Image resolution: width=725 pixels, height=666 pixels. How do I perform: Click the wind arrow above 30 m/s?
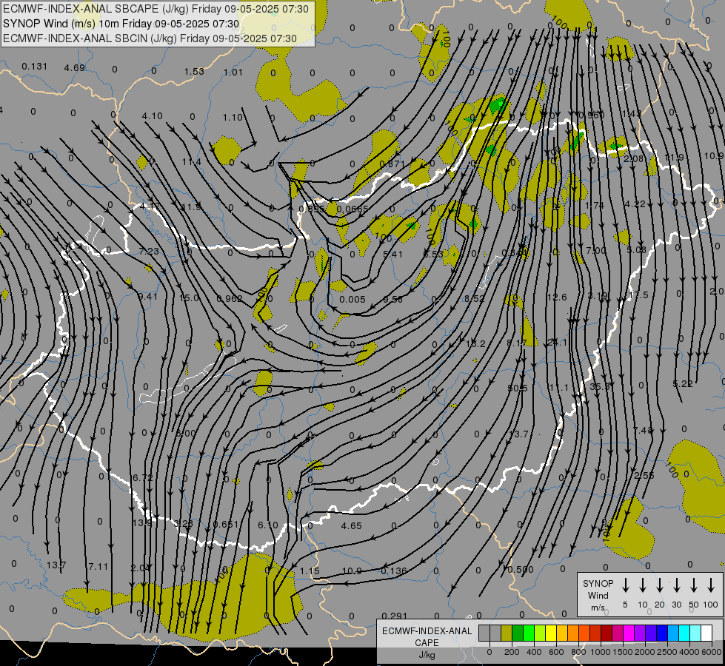coord(677,585)
